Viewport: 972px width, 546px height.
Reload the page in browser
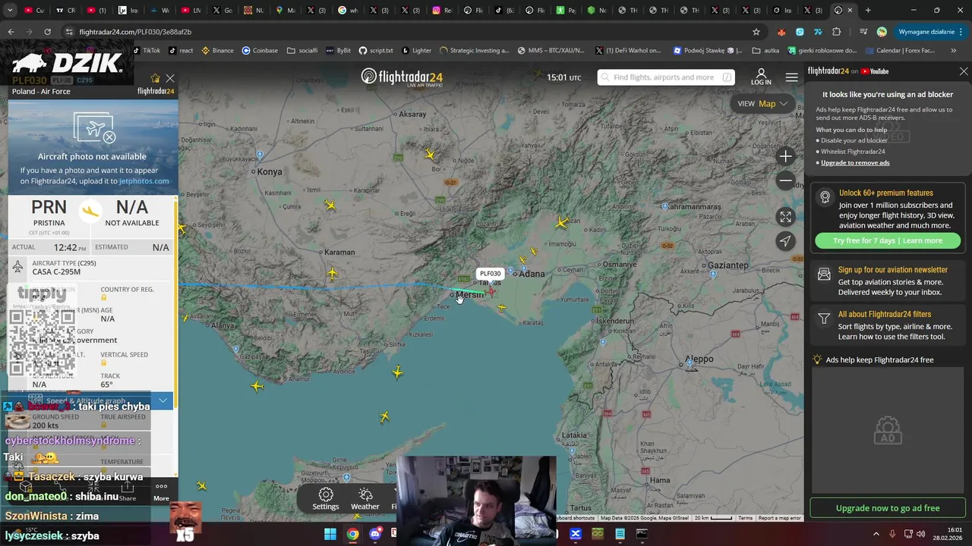[47, 32]
